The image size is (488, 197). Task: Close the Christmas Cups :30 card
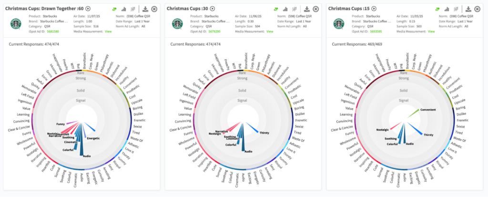[316, 9]
